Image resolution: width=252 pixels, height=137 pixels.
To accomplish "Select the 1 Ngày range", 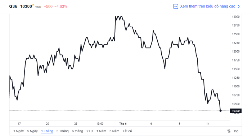I will point(18,131).
